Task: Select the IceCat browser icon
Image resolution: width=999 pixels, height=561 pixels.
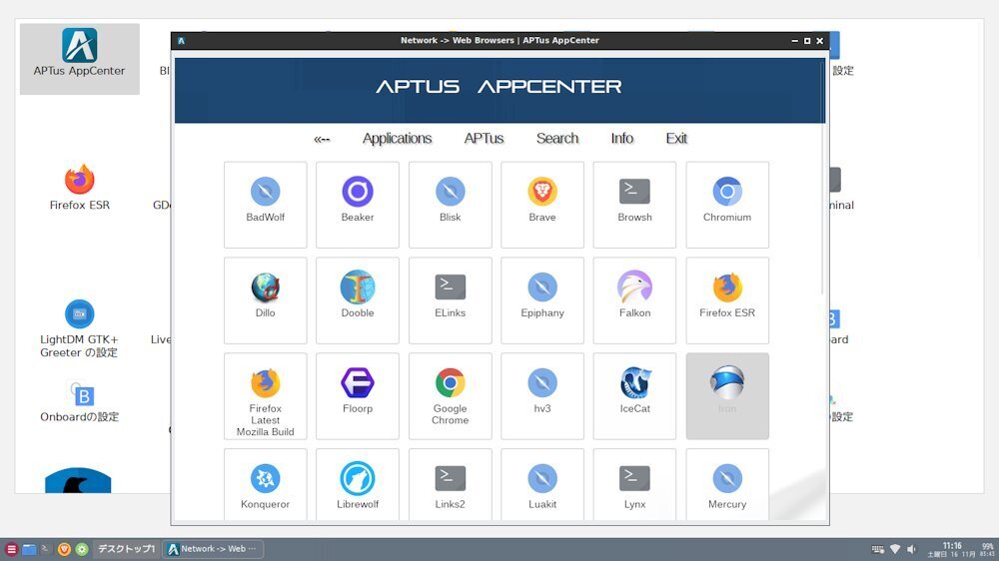Action: click(x=634, y=384)
